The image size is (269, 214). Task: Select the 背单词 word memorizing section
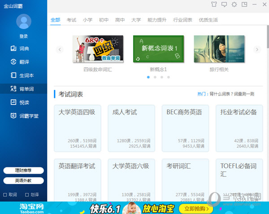pyautogui.click(x=23, y=89)
